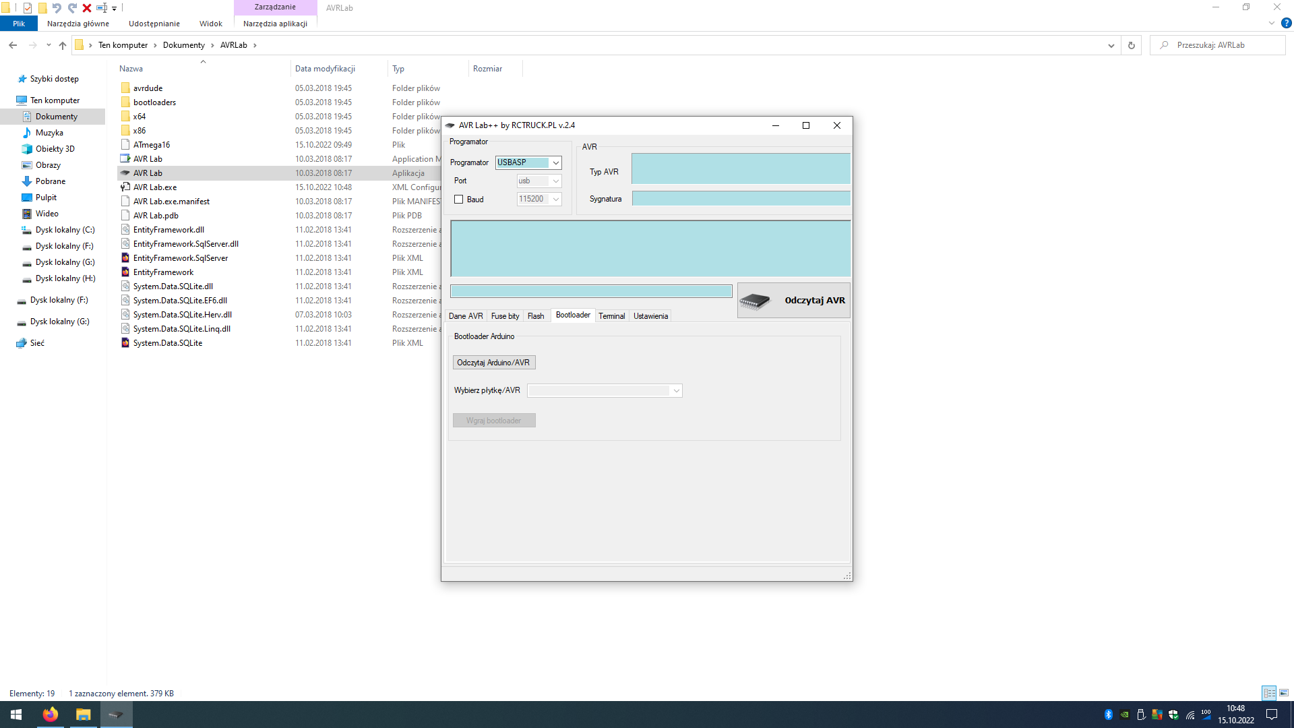Screen dimensions: 1294x728
Task: Click the undo arrow in quick access toolbar
Action: [x=57, y=8]
